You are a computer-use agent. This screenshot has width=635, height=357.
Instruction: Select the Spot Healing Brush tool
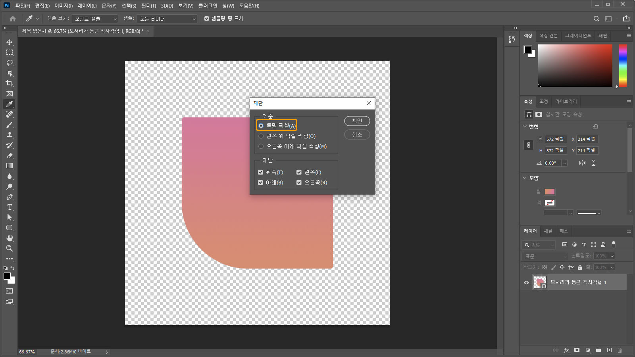pos(10,114)
